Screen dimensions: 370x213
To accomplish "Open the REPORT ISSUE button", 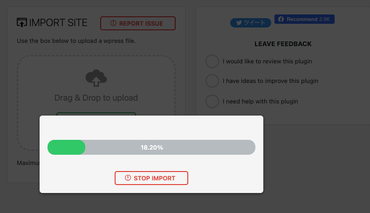I will [138, 23].
